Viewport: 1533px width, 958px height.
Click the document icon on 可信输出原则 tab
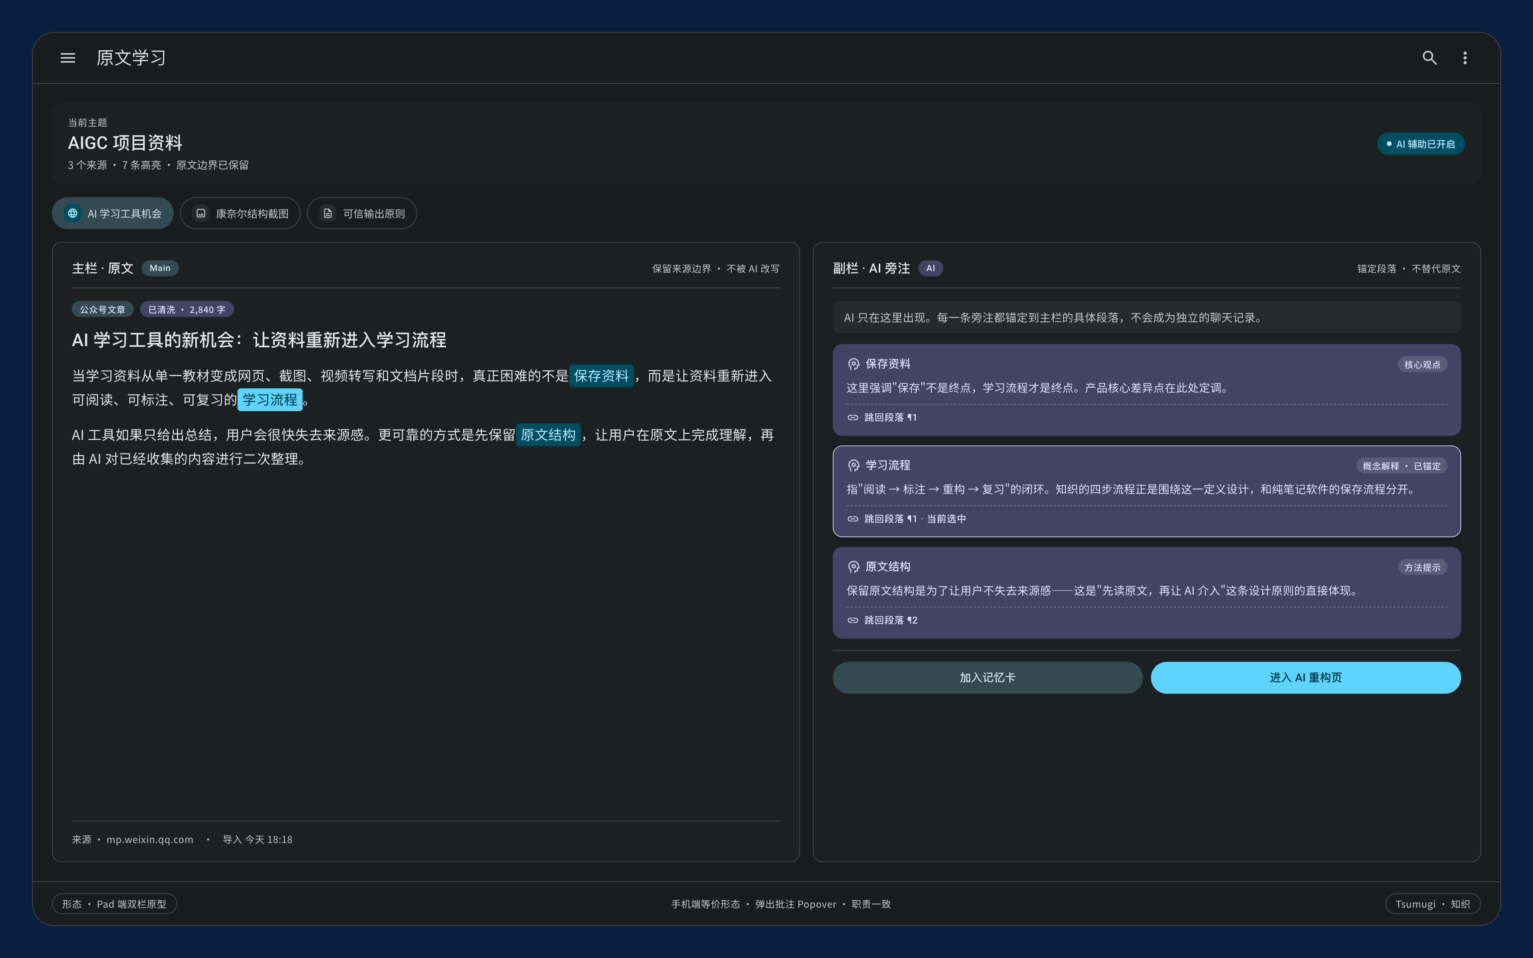click(x=328, y=214)
